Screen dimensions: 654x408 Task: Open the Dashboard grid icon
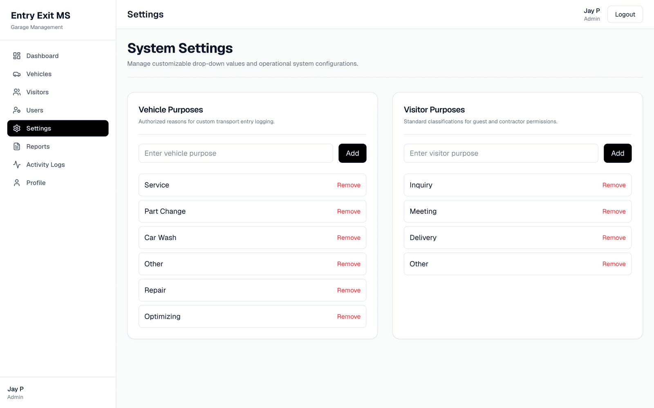click(17, 56)
